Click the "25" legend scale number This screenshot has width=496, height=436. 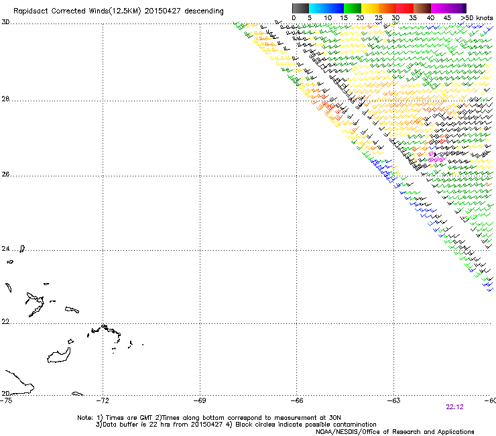click(379, 18)
